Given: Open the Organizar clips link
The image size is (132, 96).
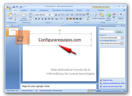Looking at the screenshot, I should click(x=108, y=80).
